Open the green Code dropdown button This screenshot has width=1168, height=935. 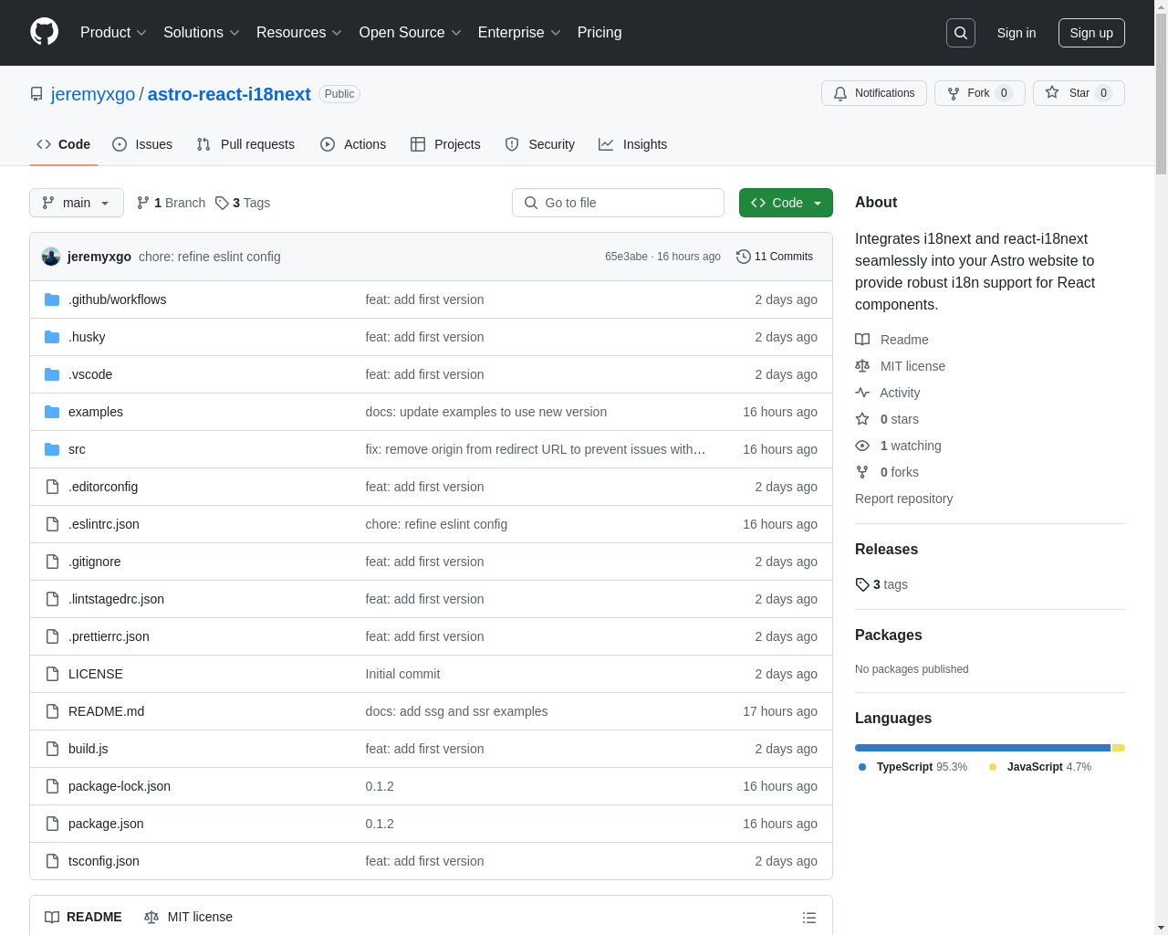786,203
